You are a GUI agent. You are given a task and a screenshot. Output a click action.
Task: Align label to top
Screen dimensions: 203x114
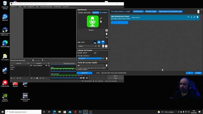point(103,42)
